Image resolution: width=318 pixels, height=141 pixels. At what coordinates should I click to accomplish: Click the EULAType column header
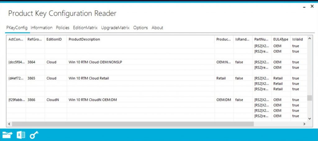281,39
